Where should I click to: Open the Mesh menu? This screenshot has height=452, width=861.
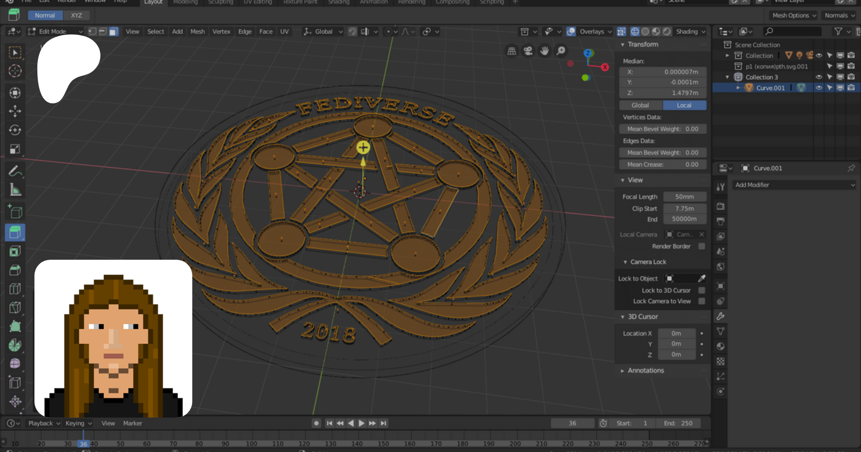coord(197,32)
